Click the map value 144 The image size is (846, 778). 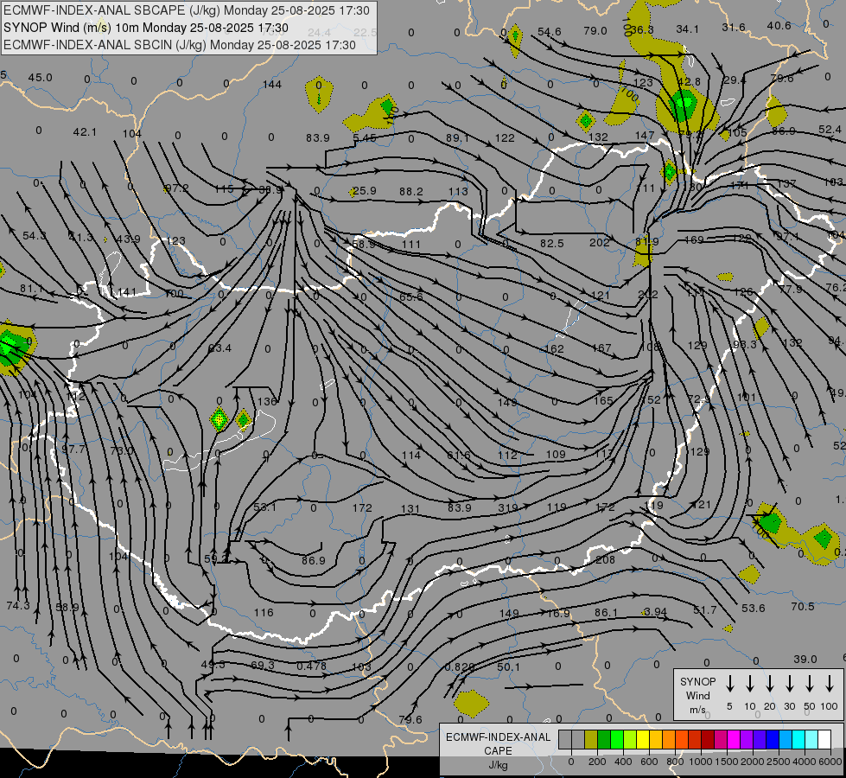click(272, 84)
